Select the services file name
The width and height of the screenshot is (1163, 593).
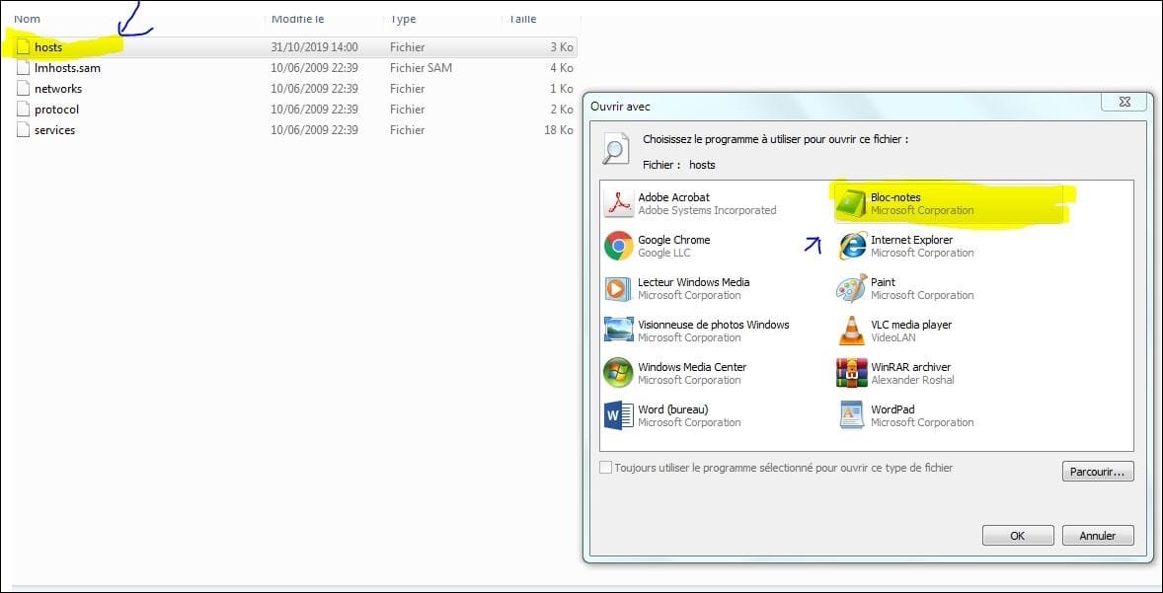point(54,129)
